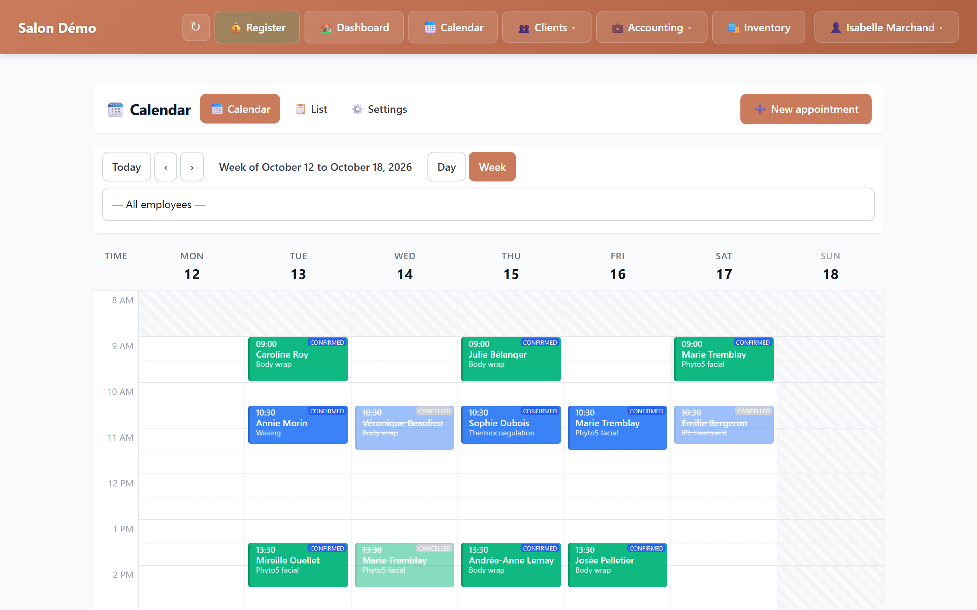
Task: Open Caroline Roy 09:00 Body wrap appointment
Action: [x=298, y=359]
